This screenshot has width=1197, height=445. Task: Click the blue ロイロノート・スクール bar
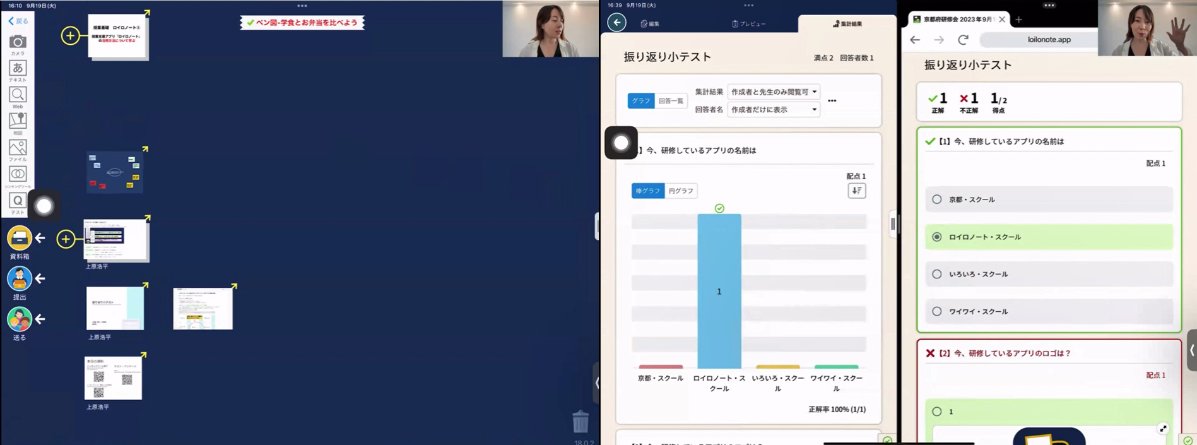click(719, 291)
